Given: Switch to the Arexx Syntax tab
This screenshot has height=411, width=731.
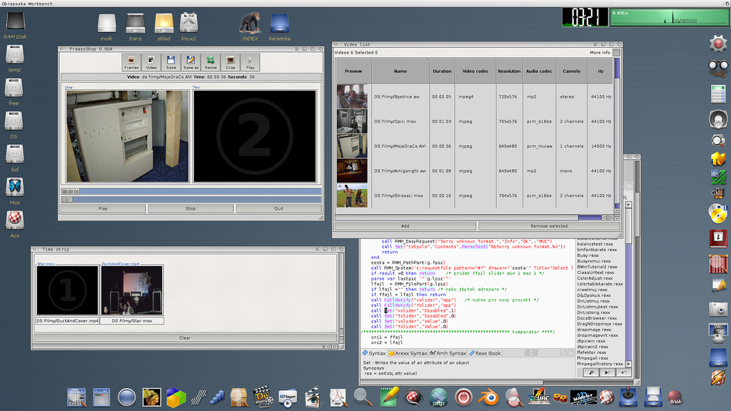Looking at the screenshot, I should coord(408,353).
